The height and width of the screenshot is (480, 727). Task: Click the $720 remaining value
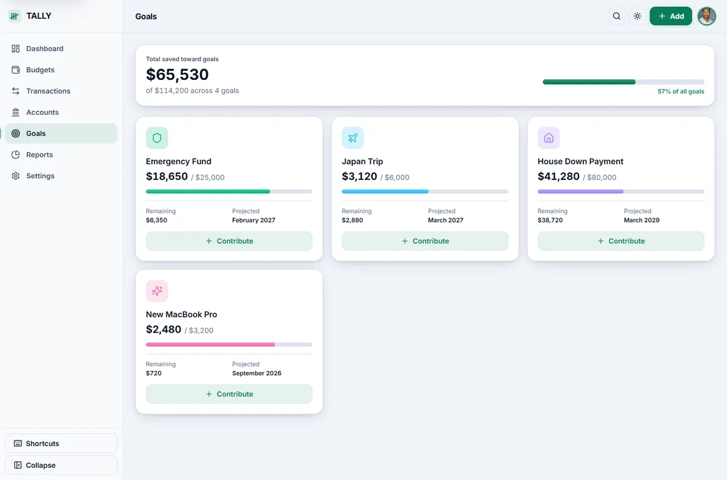154,373
